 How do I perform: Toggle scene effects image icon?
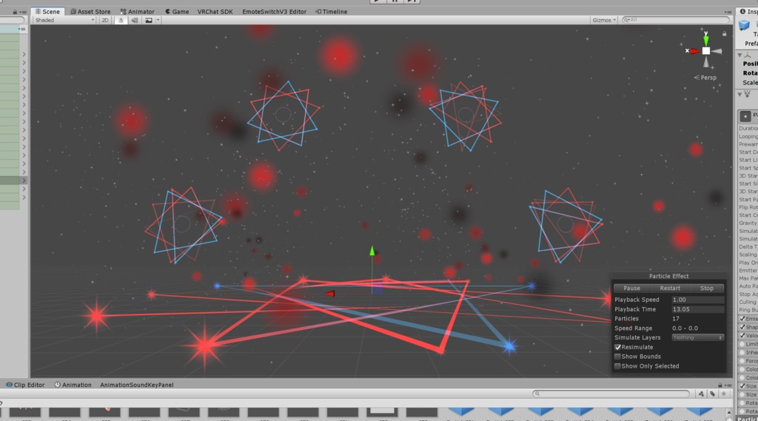(149, 20)
